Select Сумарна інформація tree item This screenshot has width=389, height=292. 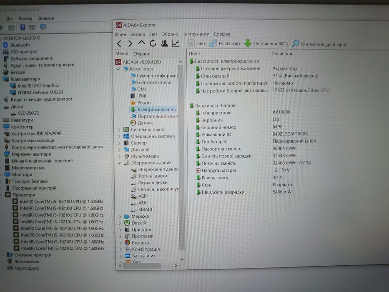(154, 76)
